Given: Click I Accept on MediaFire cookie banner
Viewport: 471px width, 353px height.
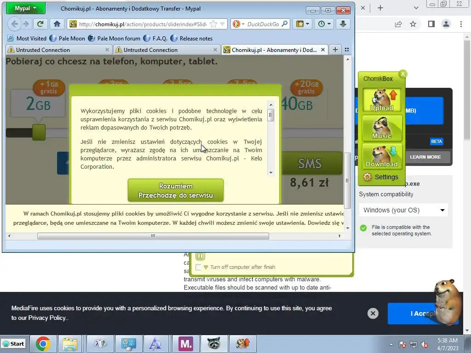Looking at the screenshot, I should [423, 313].
